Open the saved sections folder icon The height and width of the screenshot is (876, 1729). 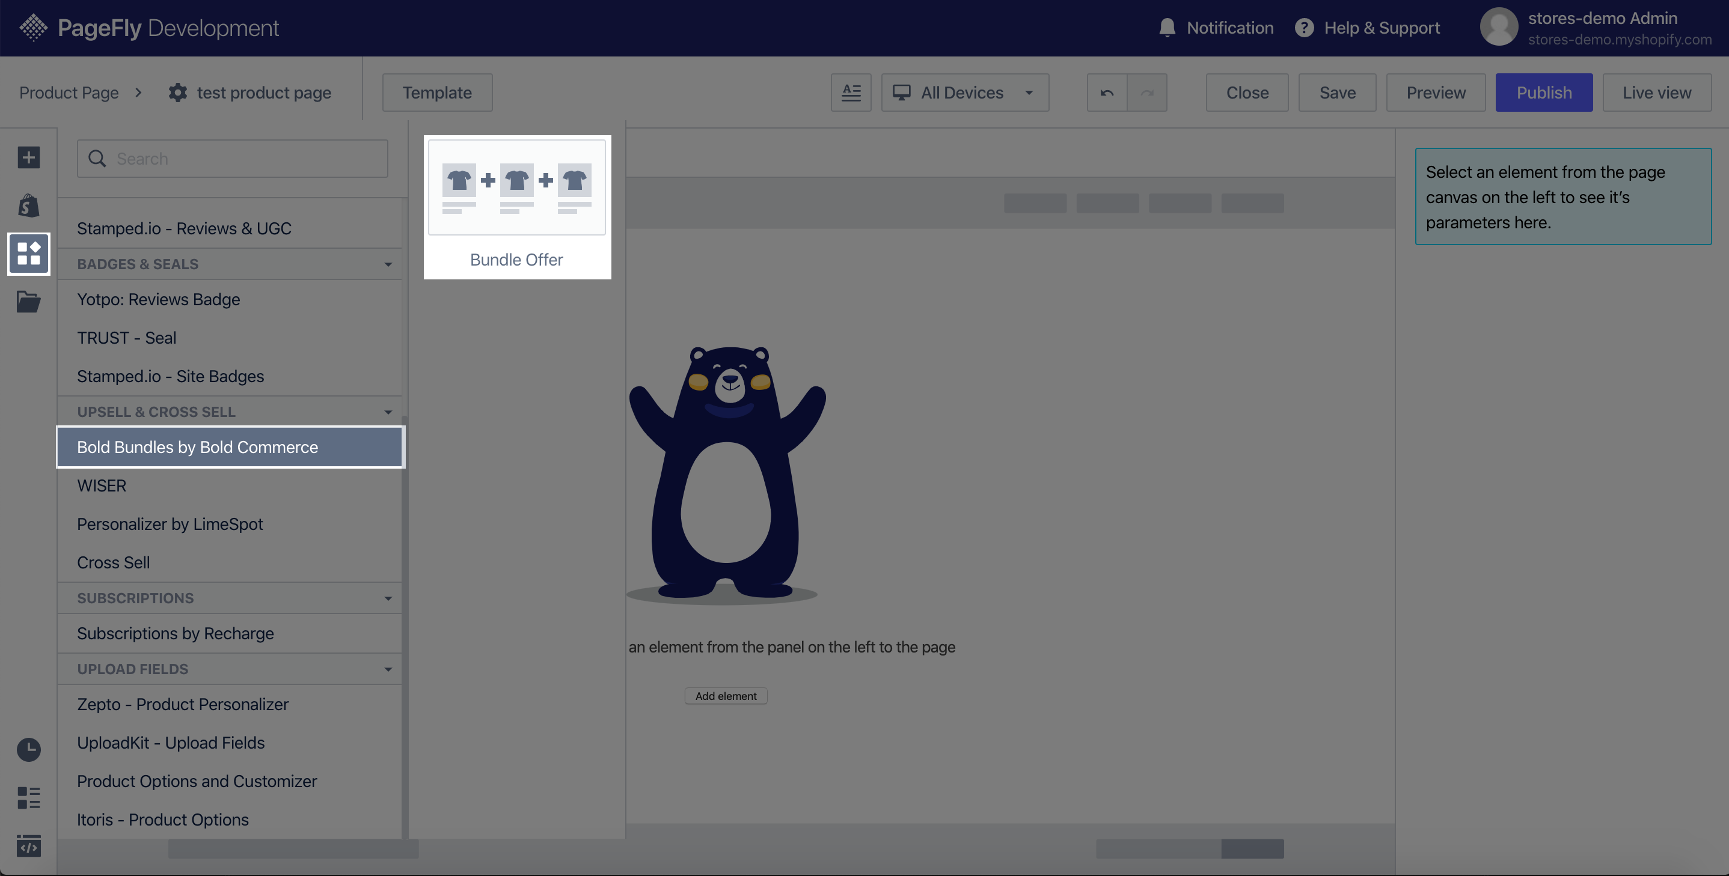pyautogui.click(x=29, y=302)
